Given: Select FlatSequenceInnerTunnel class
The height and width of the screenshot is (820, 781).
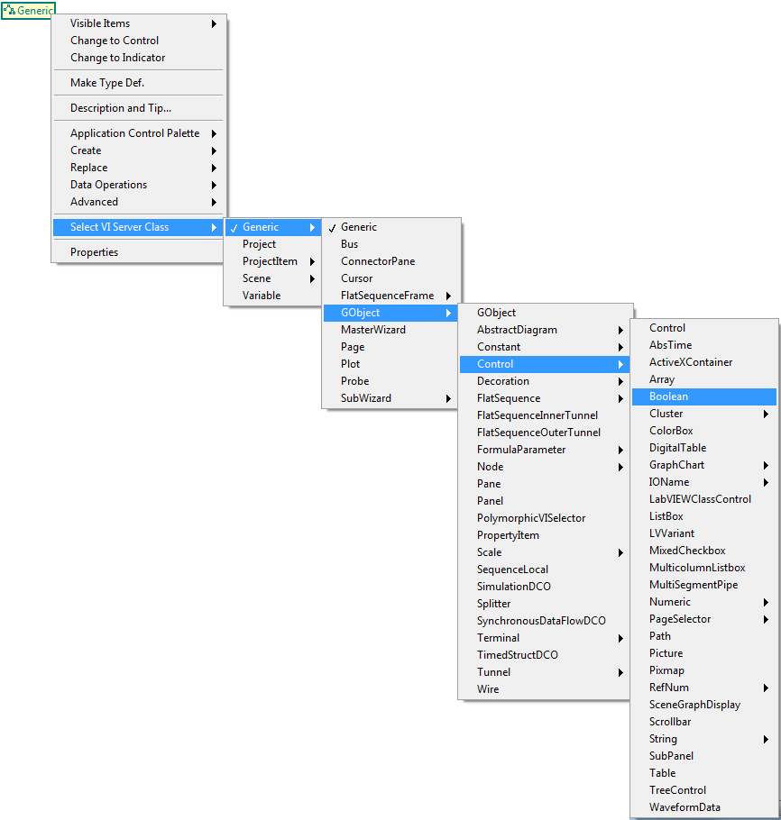Looking at the screenshot, I should coord(545,415).
